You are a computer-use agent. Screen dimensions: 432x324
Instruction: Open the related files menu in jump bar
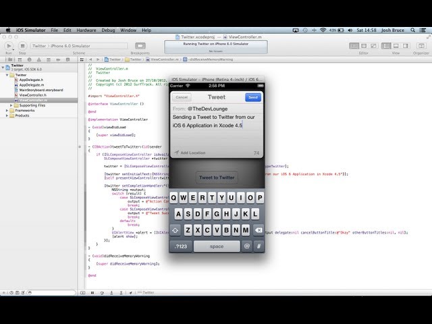[82, 59]
